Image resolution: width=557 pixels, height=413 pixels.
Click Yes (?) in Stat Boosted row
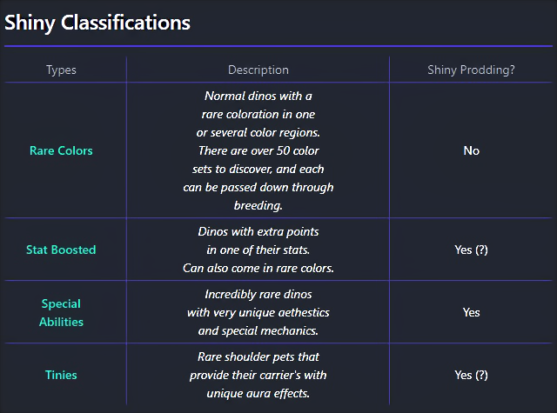[472, 250]
